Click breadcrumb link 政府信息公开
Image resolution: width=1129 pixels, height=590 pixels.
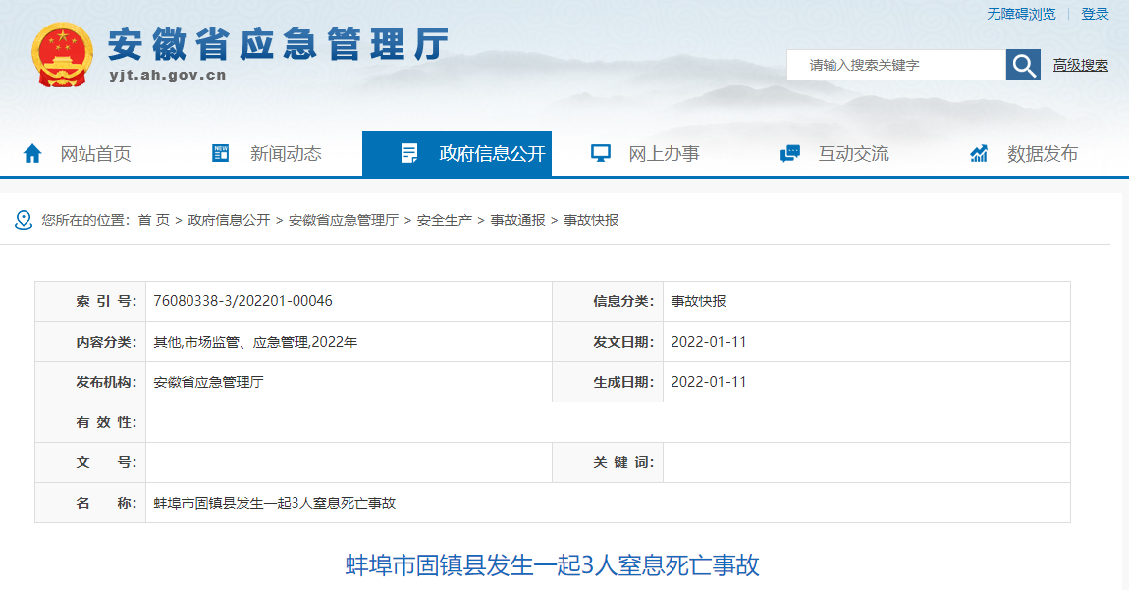229,221
